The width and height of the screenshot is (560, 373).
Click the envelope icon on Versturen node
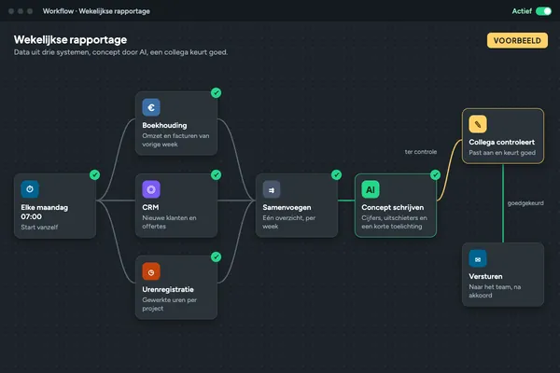coord(478,258)
